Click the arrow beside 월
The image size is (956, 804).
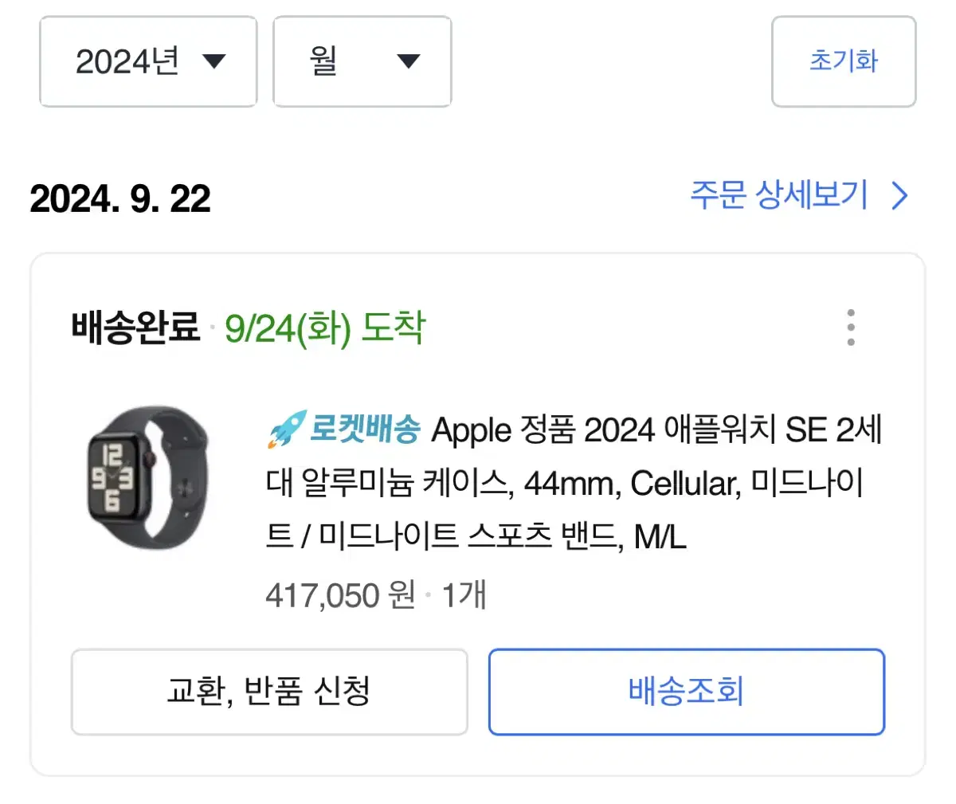coord(408,61)
